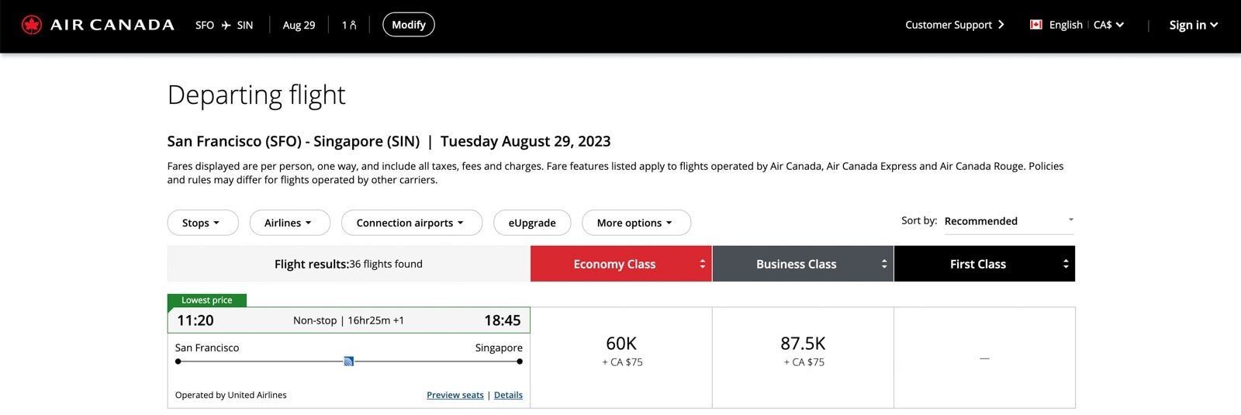This screenshot has width=1241, height=415.
Task: Open the Connection airports dropdown
Action: tap(411, 223)
